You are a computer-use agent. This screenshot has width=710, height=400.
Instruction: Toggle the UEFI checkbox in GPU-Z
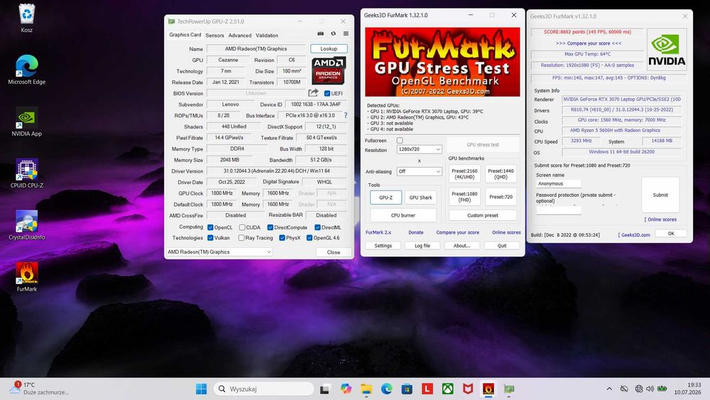click(327, 93)
